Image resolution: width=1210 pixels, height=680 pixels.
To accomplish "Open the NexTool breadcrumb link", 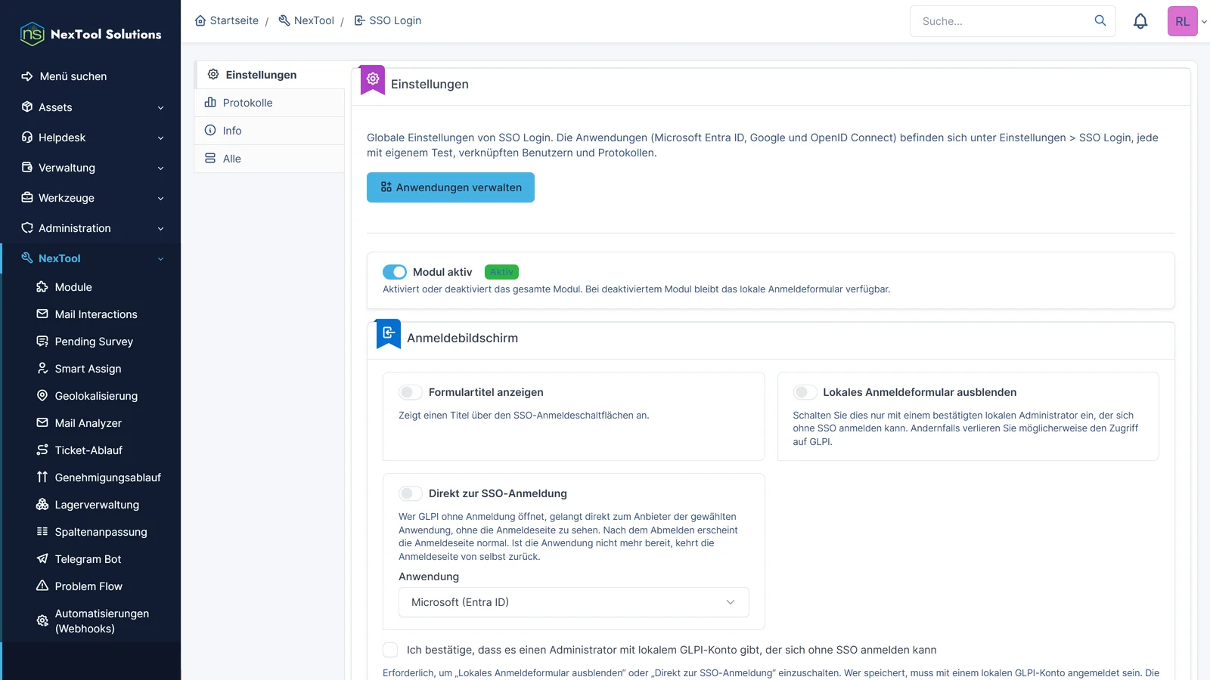I will coord(306,20).
